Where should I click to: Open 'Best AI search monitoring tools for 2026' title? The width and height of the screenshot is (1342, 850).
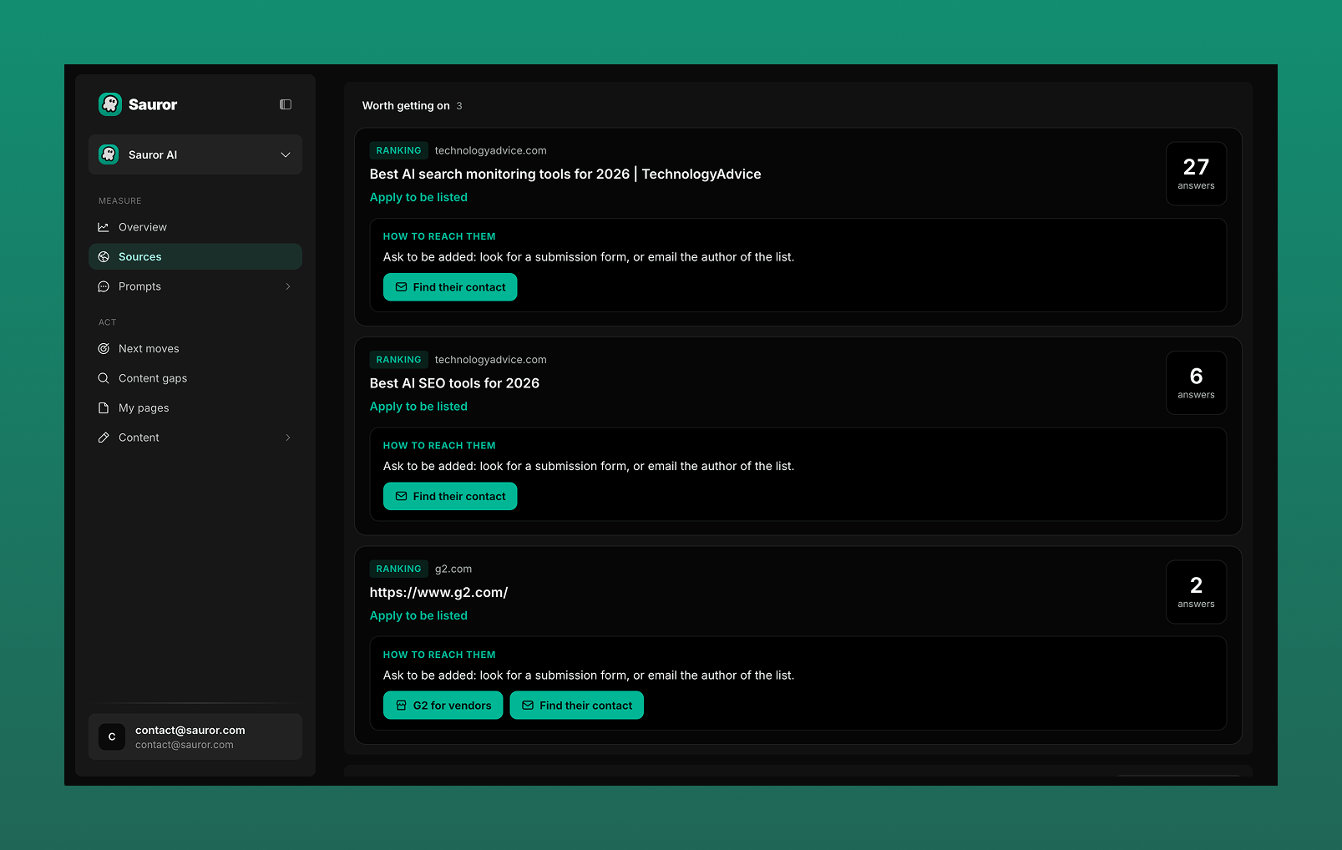point(565,174)
